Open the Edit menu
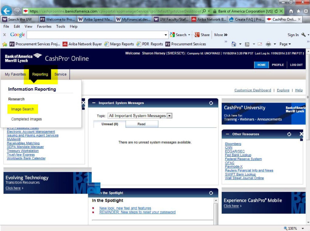This screenshot has width=310, height=231. pos(17,26)
